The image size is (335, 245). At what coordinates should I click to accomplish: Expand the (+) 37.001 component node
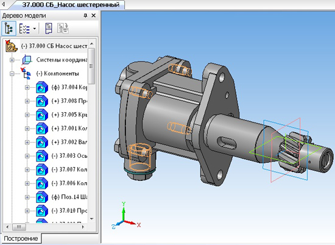pos(27,129)
